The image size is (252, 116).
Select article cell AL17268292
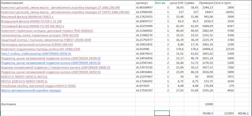(145, 81)
